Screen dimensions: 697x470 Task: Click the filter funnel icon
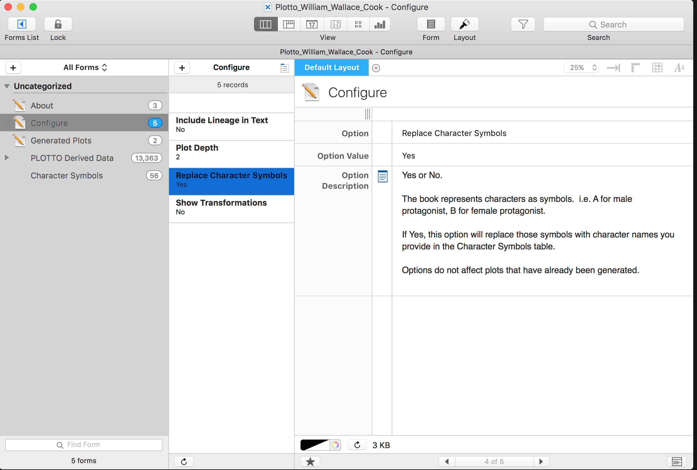click(x=523, y=24)
